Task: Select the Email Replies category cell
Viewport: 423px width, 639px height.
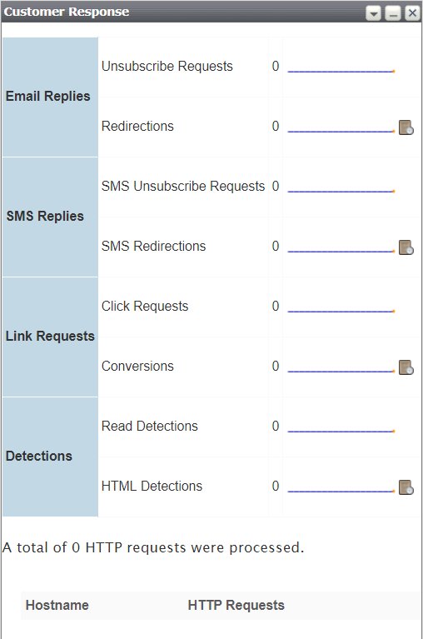Action: 50,97
